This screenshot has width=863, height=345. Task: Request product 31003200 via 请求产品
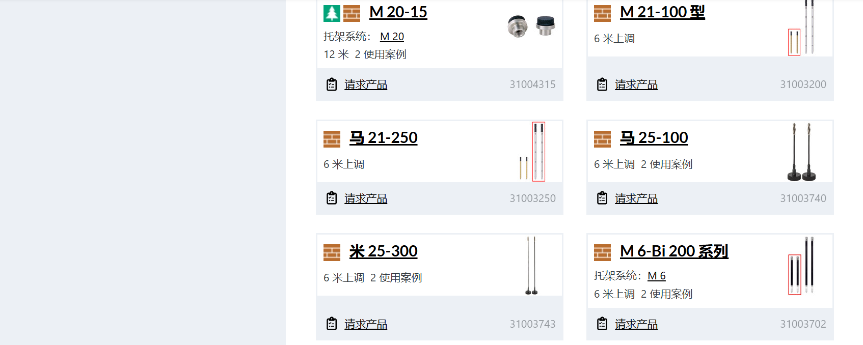point(636,84)
